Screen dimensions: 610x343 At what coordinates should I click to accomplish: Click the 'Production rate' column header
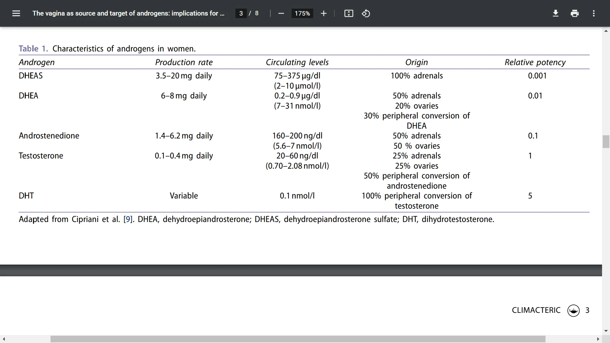point(184,62)
